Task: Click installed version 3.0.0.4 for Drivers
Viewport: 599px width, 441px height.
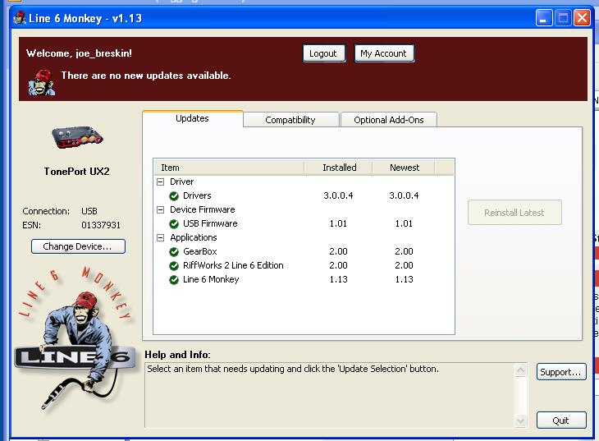Action: tap(338, 195)
